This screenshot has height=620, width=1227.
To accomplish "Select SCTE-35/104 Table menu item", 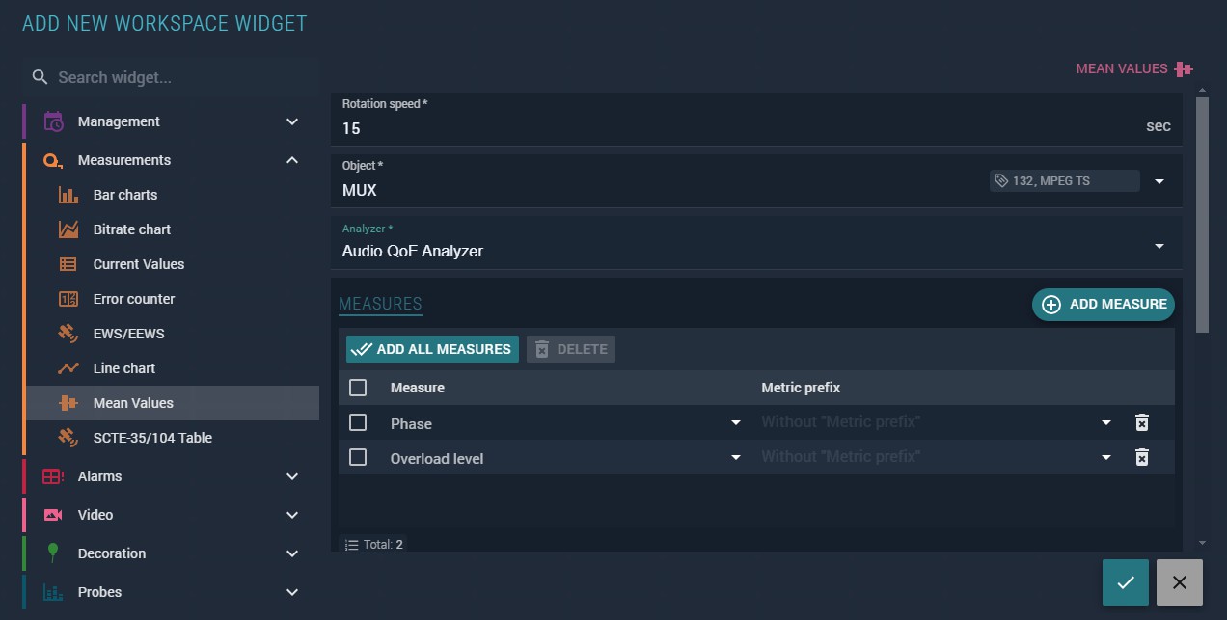I will click(x=152, y=438).
